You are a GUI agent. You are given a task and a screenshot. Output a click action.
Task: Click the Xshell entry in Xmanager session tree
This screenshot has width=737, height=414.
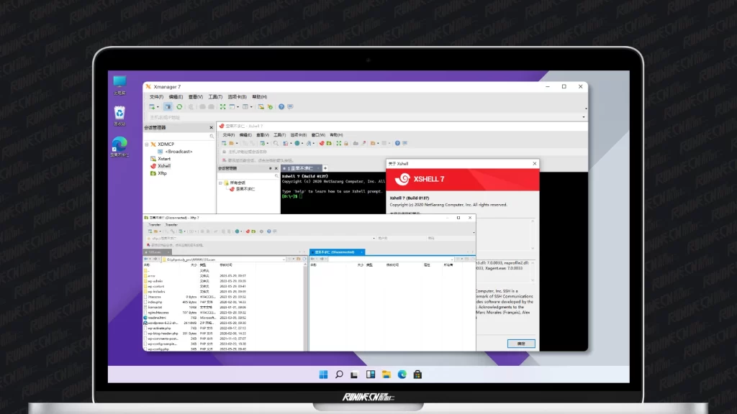point(163,166)
